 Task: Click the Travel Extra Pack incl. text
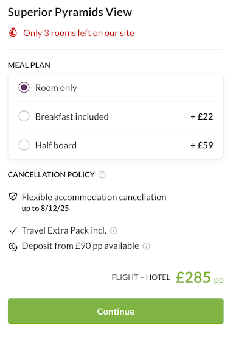click(64, 230)
